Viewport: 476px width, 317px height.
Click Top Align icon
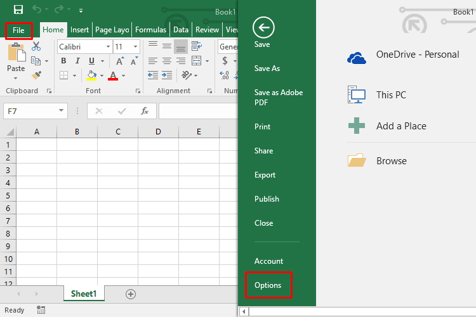[153, 46]
